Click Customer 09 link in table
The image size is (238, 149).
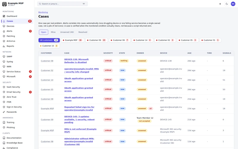pyautogui.click(x=47, y=119)
